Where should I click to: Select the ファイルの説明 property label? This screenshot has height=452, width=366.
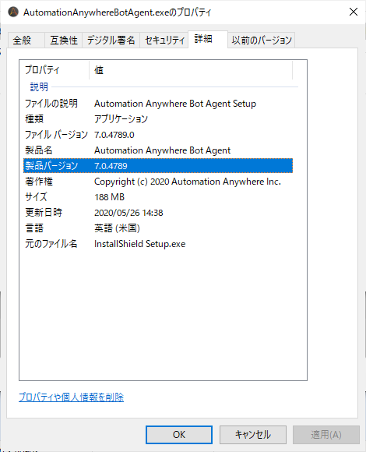pyautogui.click(x=51, y=104)
